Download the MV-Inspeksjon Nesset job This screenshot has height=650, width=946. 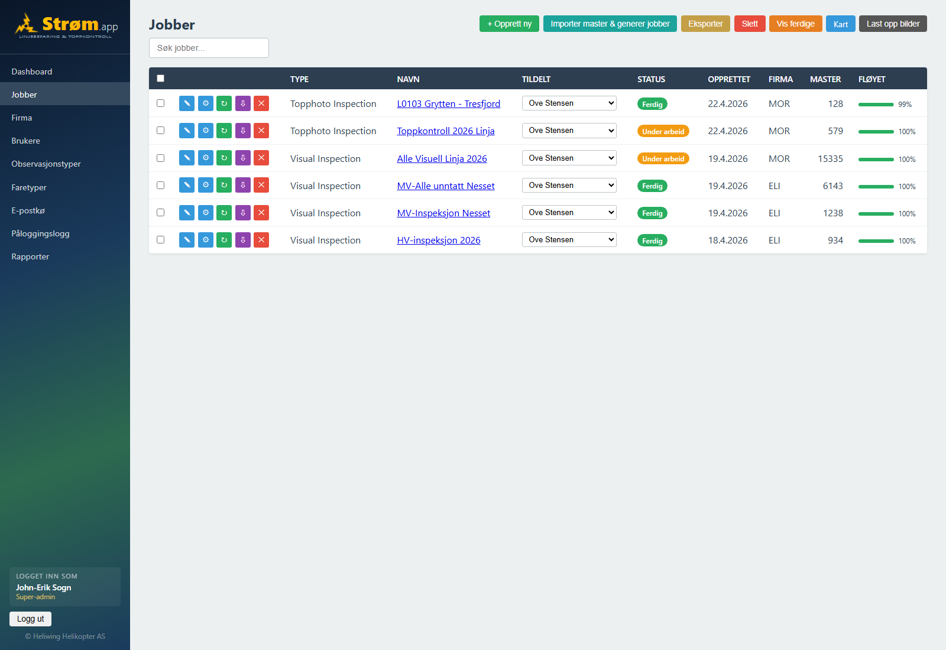click(x=243, y=213)
